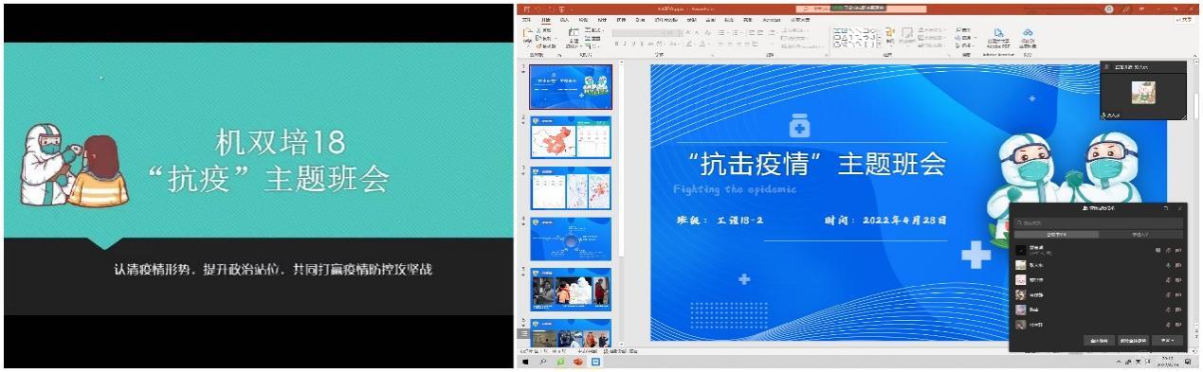Open the PowerPoint icon in the taskbar
Viewport: 1203px width, 372px height.
(x=578, y=362)
